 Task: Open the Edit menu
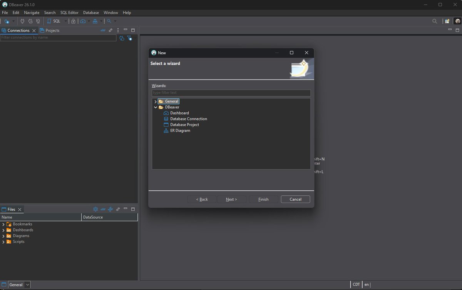tap(16, 13)
